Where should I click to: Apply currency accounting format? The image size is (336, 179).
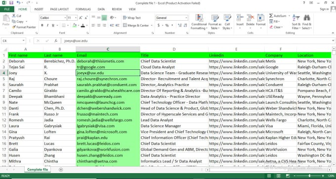[x=159, y=26]
